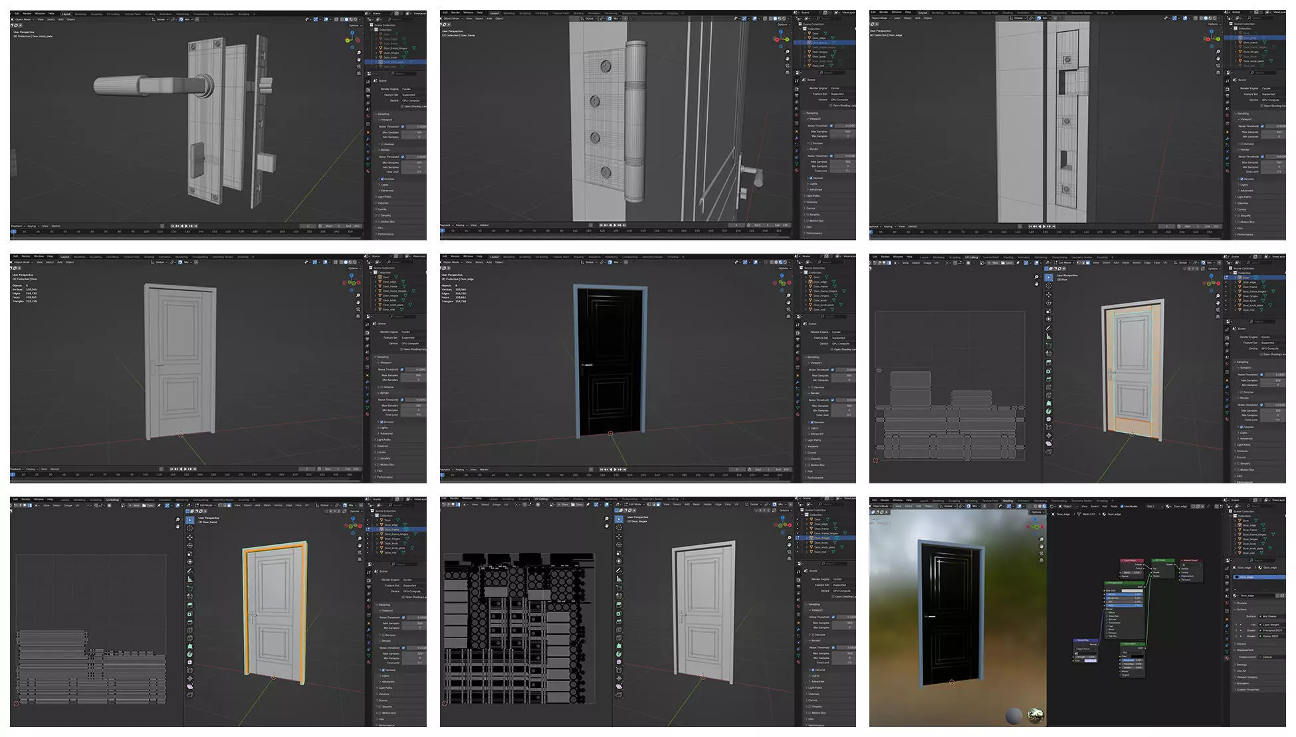This screenshot has height=737, width=1296.
Task: Toggle viewport Noise Threshold checkbox in door-handle screenshot
Action: coord(403,126)
